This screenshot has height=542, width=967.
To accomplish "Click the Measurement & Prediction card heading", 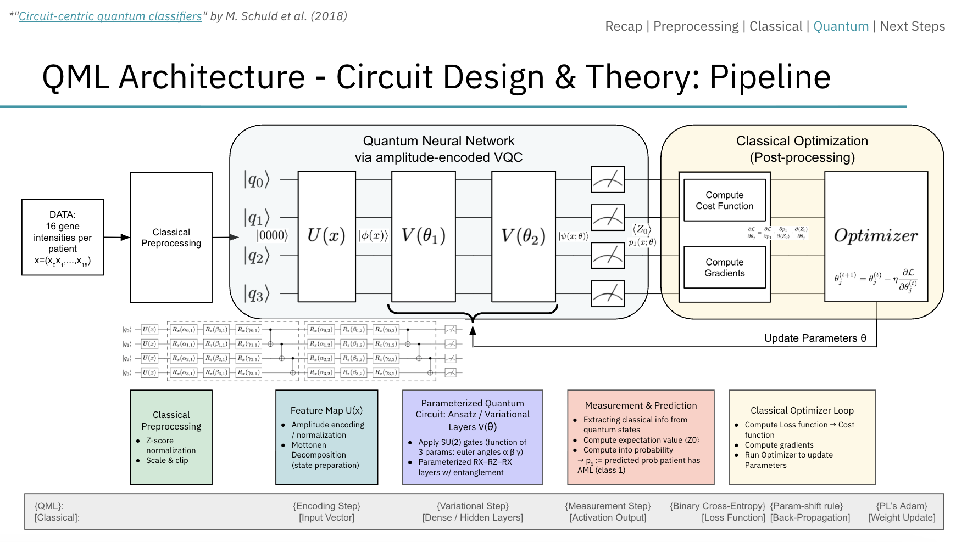I will (x=641, y=405).
